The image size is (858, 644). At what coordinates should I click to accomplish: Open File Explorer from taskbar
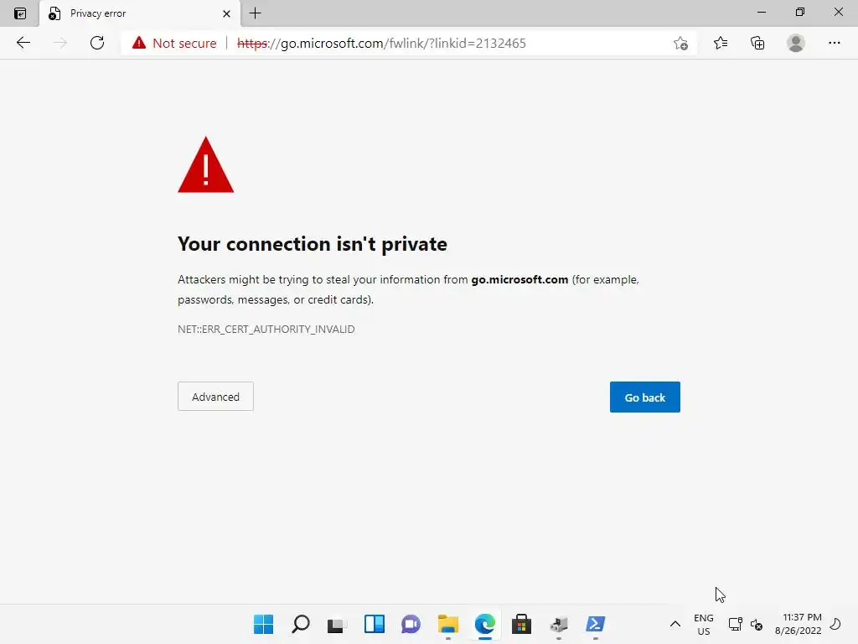click(x=447, y=624)
